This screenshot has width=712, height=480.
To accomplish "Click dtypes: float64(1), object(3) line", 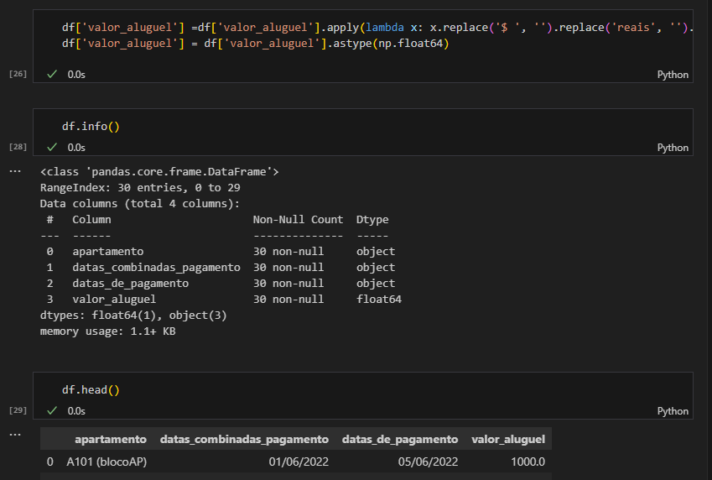I will [133, 316].
